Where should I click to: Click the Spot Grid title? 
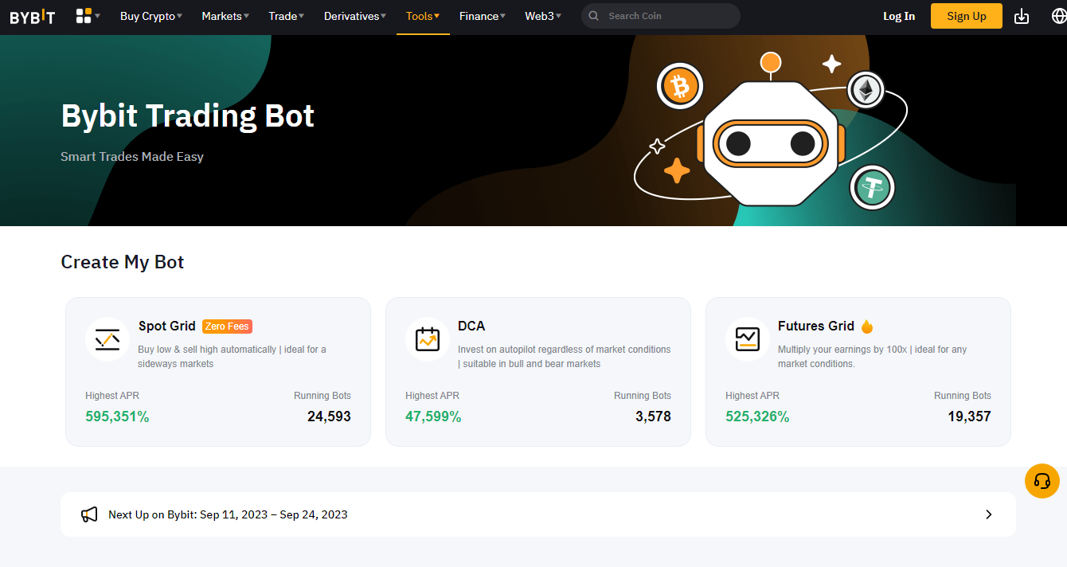167,326
